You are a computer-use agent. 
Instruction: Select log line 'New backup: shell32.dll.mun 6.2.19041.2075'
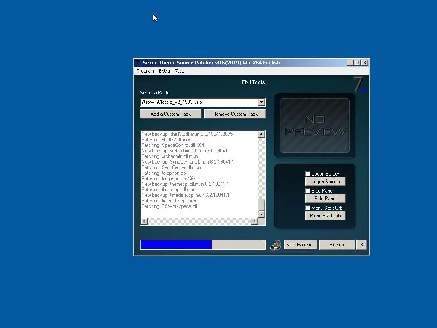point(187,134)
